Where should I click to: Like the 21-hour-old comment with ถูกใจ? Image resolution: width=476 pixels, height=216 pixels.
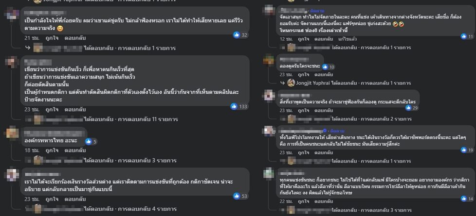click(x=52, y=38)
